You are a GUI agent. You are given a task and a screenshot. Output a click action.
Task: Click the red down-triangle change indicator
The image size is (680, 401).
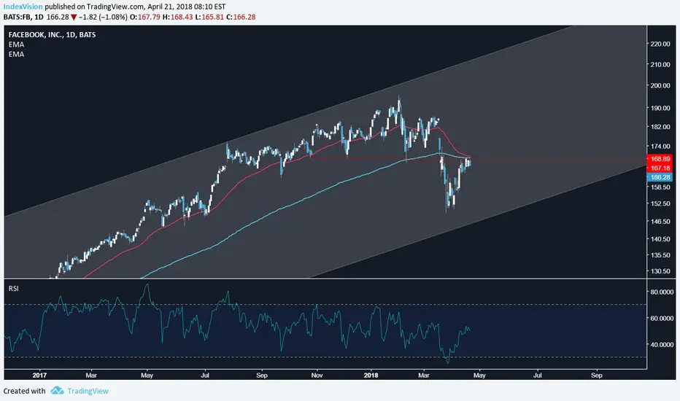[74, 17]
